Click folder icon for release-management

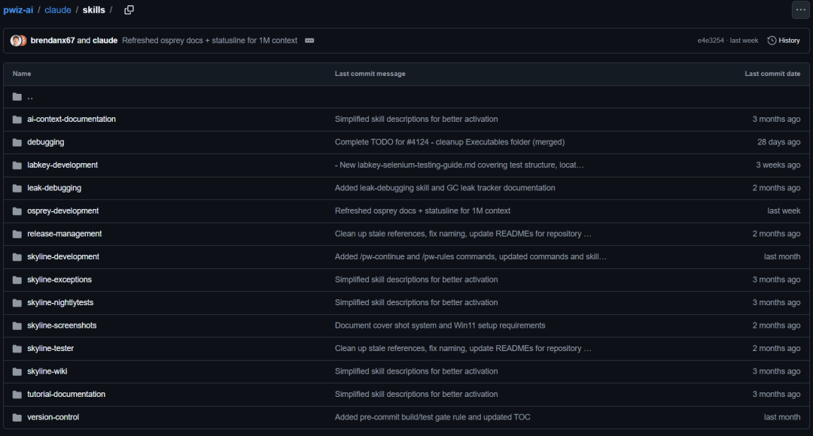click(17, 234)
